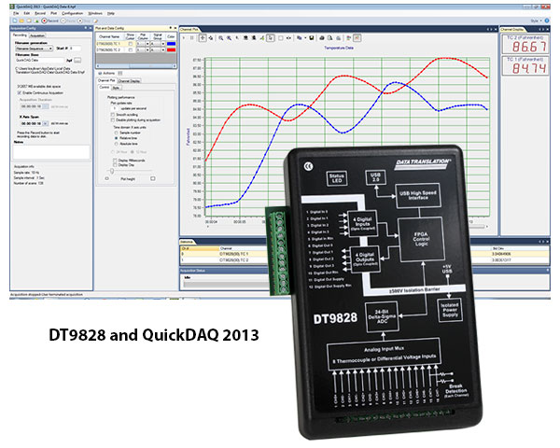Open the Edit menu
The width and height of the screenshot is (560, 448).
tap(27, 13)
